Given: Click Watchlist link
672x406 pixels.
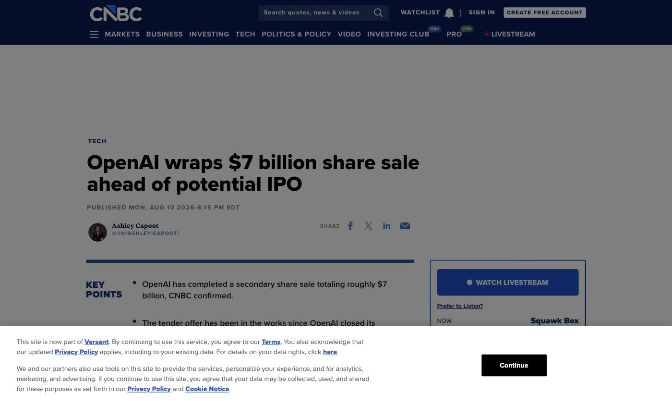Looking at the screenshot, I should 420,12.
